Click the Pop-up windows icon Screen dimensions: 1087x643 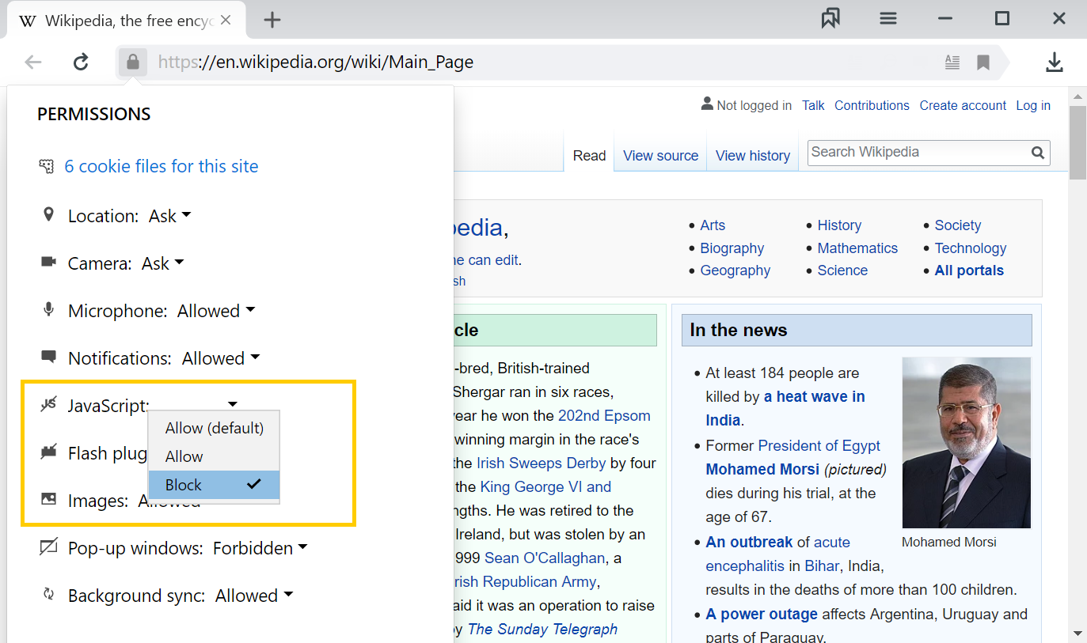pos(48,547)
